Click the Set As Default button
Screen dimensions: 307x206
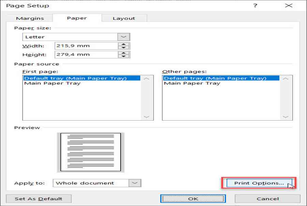click(39, 199)
